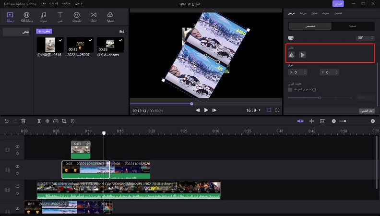
Task: Zoom out the timeline with minus button
Action: point(334,121)
